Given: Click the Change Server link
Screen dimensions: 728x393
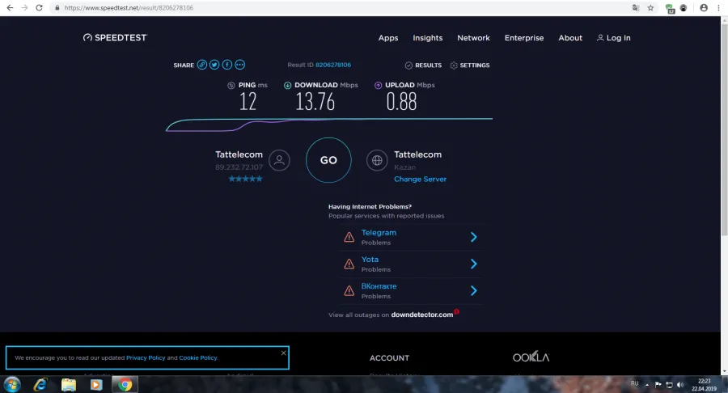Looking at the screenshot, I should click(x=420, y=179).
